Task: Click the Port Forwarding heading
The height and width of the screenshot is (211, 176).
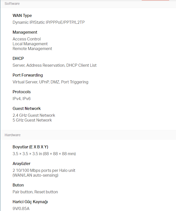Action: click(x=28, y=75)
